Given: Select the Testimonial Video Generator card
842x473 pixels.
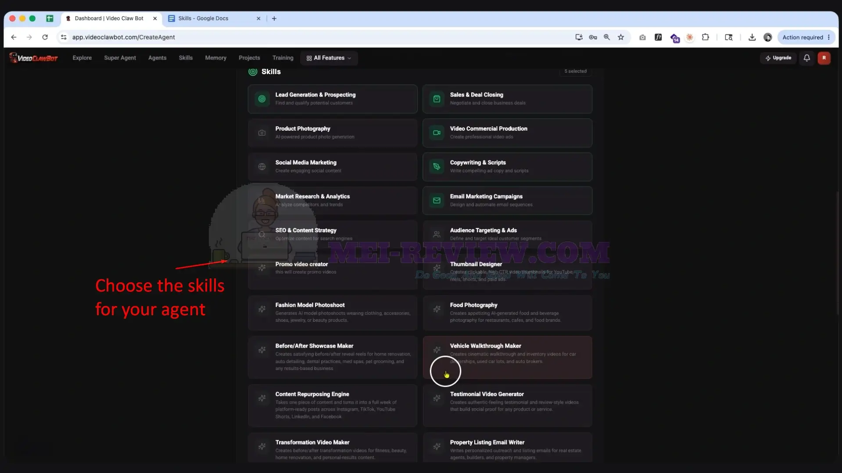Looking at the screenshot, I should pyautogui.click(x=507, y=405).
